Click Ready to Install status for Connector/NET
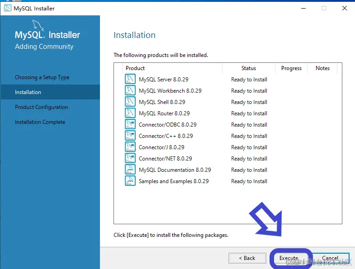 tap(249, 159)
